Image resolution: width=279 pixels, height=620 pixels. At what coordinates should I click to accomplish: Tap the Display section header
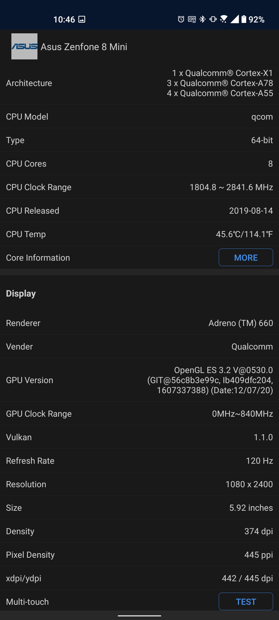tap(21, 293)
